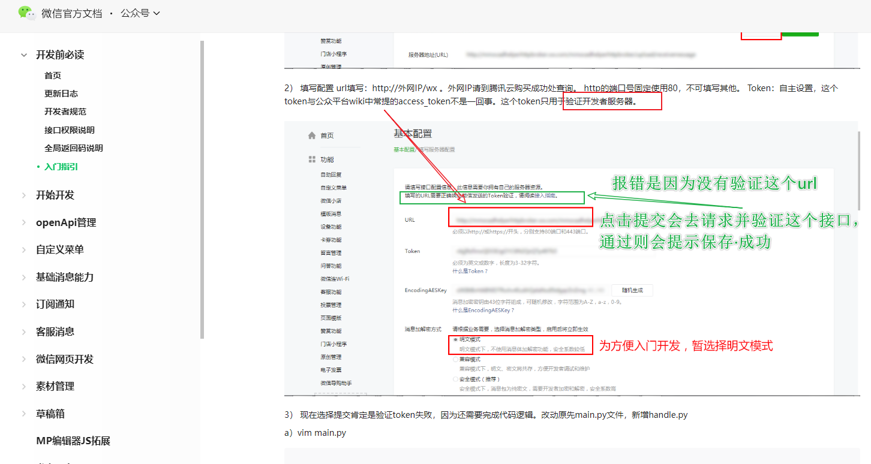This screenshot has height=464, width=871.
Task: Click the 开发前必读 section label
Action: coord(60,55)
